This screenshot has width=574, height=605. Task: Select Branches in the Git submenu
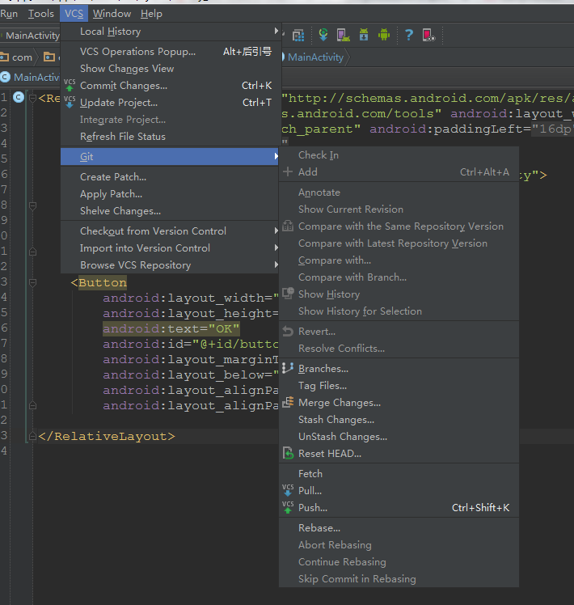click(x=323, y=369)
